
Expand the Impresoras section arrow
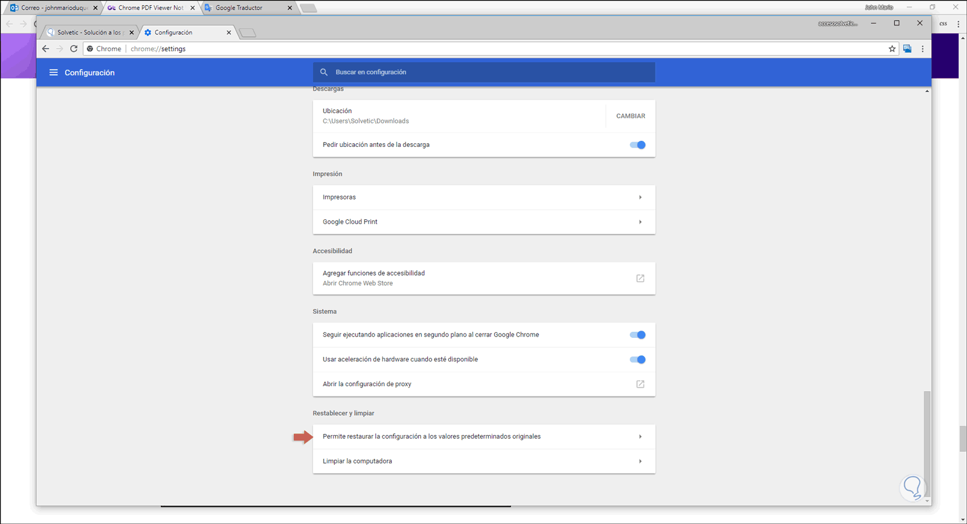click(x=640, y=198)
